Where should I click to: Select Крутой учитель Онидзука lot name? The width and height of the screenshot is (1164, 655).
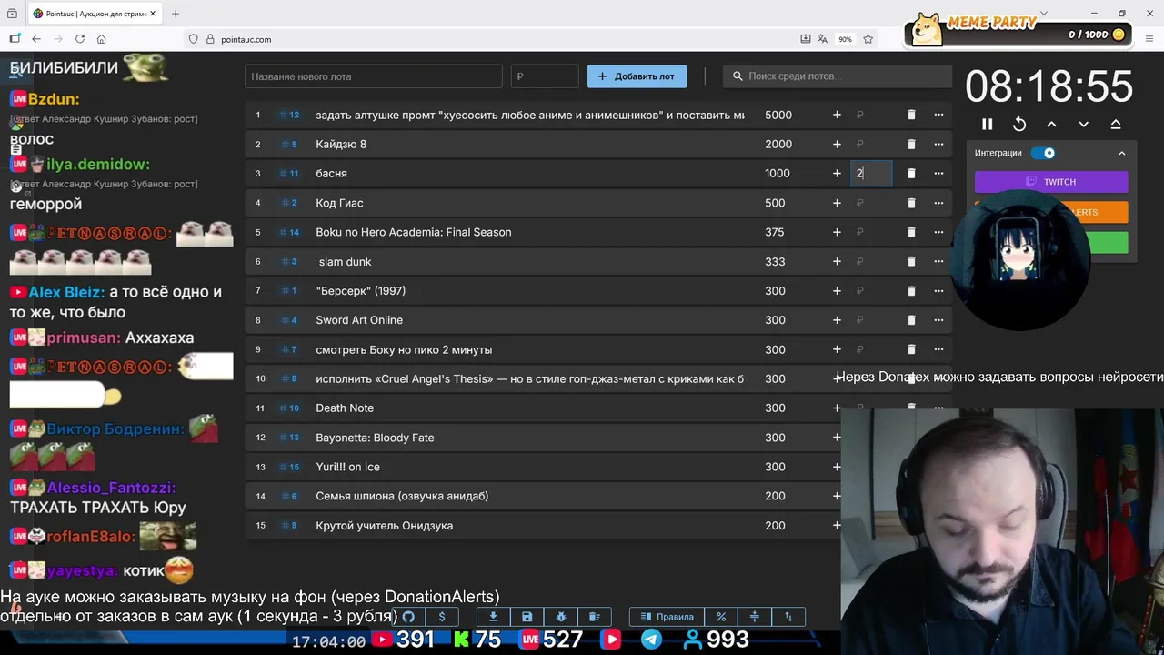click(x=384, y=526)
